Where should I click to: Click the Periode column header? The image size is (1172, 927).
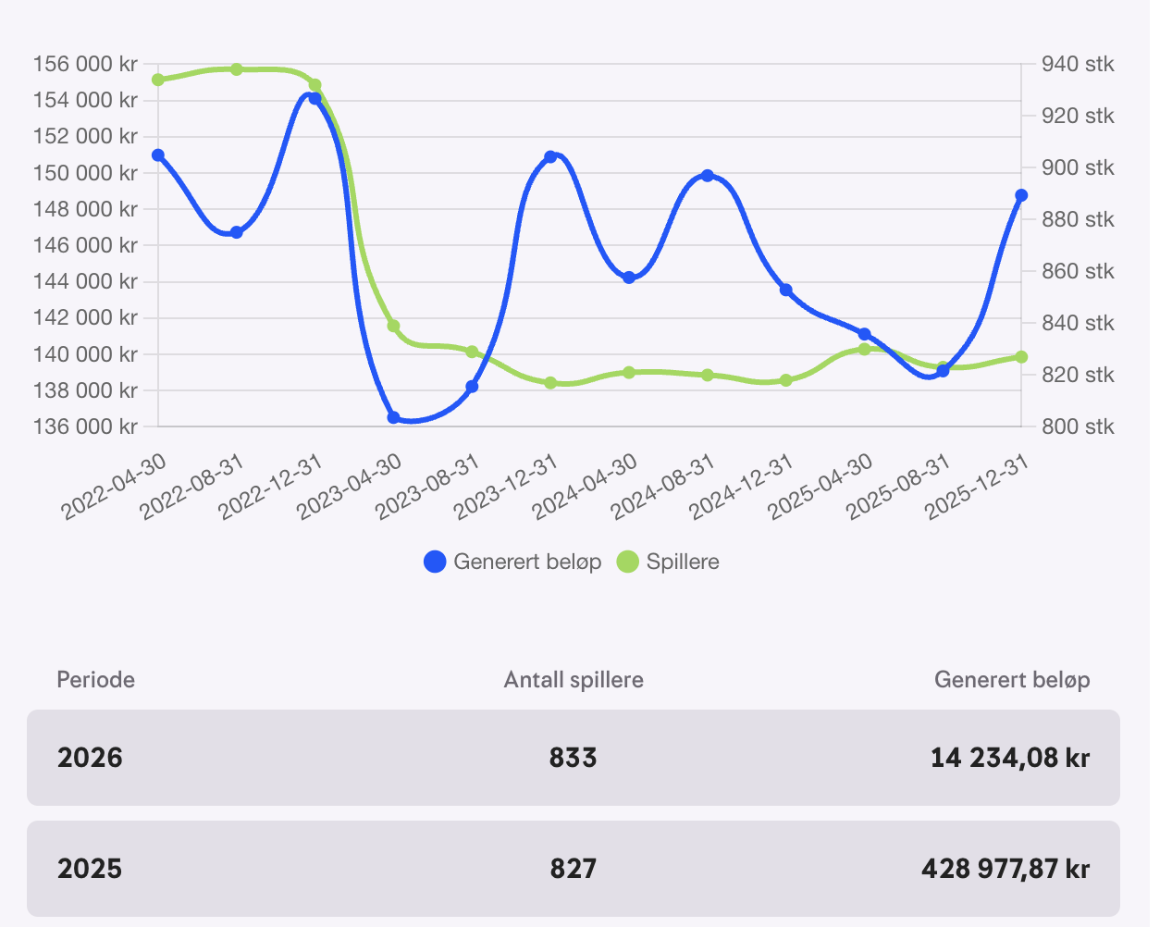click(x=96, y=680)
